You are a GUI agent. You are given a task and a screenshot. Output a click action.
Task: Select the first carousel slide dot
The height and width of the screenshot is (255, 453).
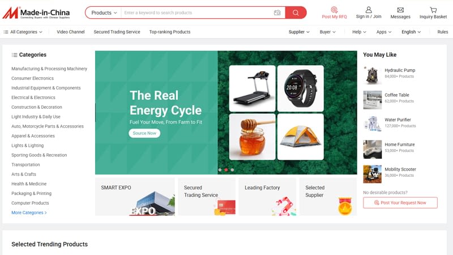tap(220, 170)
